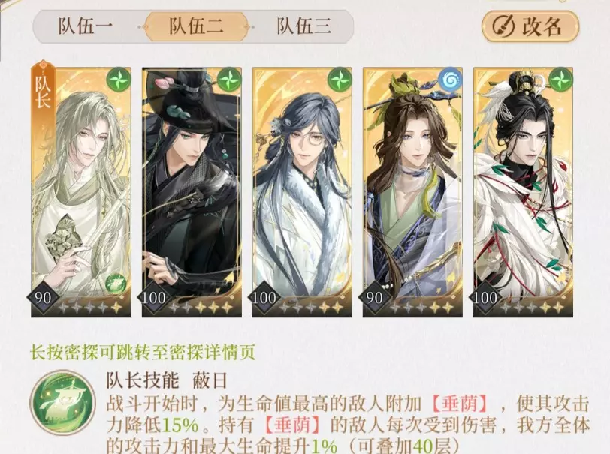Click green element icon on black-hat character
Screen dimensions: 610x454
[229, 80]
